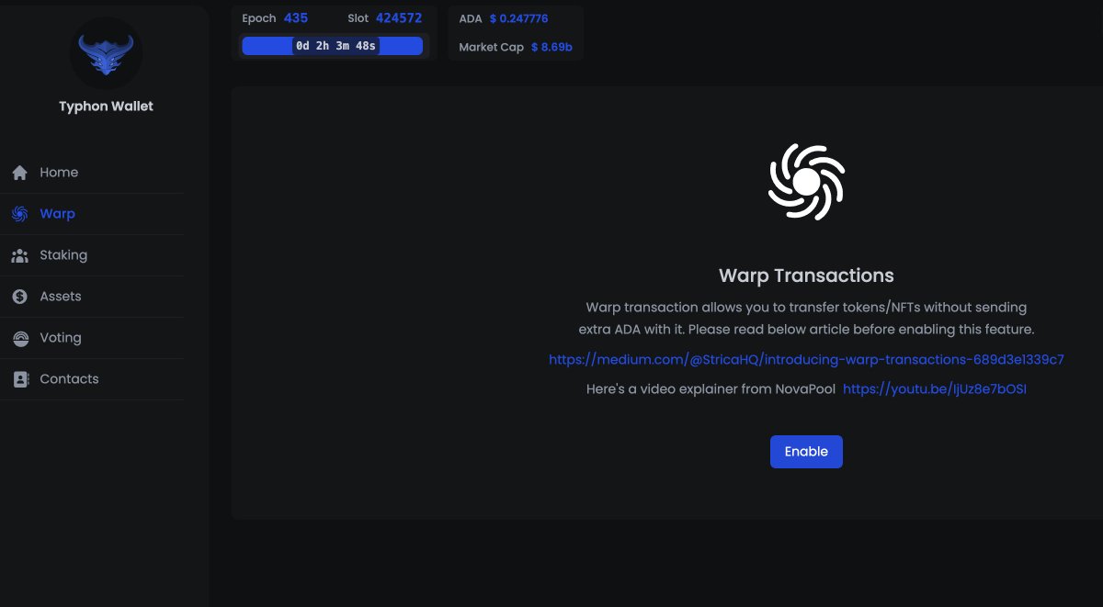
Task: Click the Staking people icon
Action: (20, 255)
